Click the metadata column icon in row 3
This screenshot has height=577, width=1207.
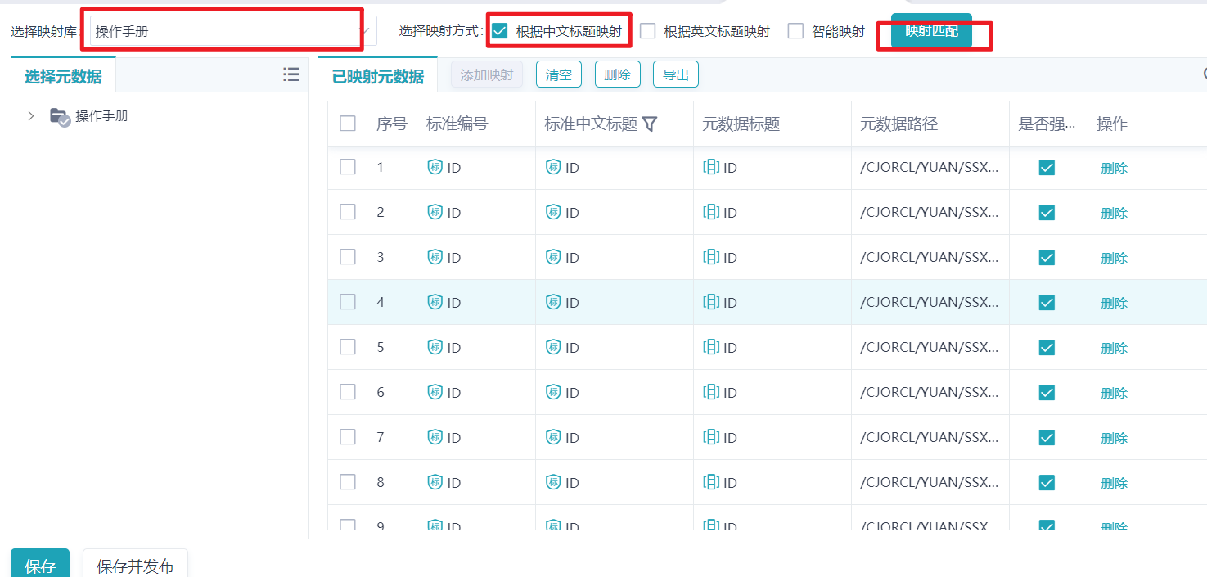click(711, 257)
